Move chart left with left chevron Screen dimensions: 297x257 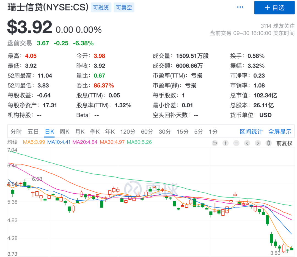(x=247, y=143)
